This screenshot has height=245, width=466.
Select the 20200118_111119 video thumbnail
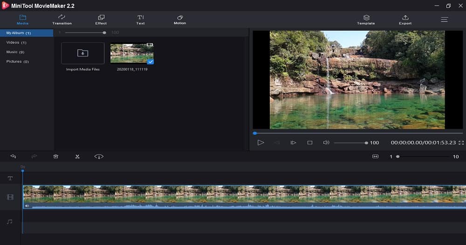coord(132,53)
